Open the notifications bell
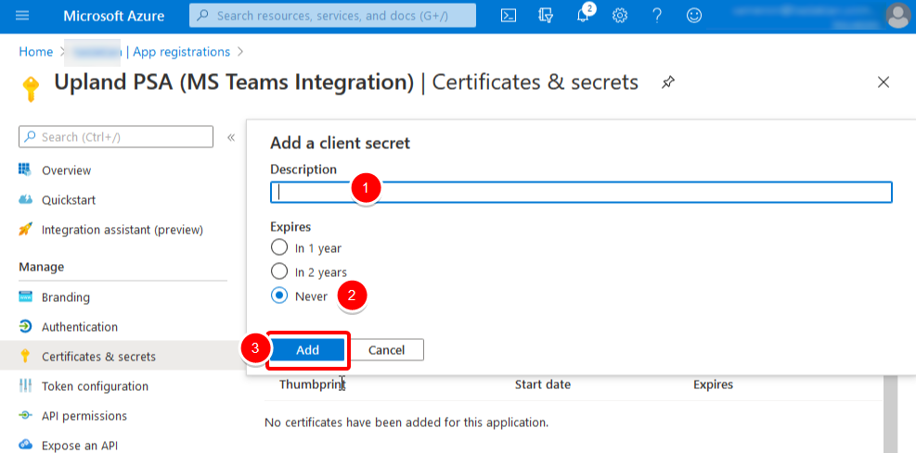916x453 pixels. (584, 16)
